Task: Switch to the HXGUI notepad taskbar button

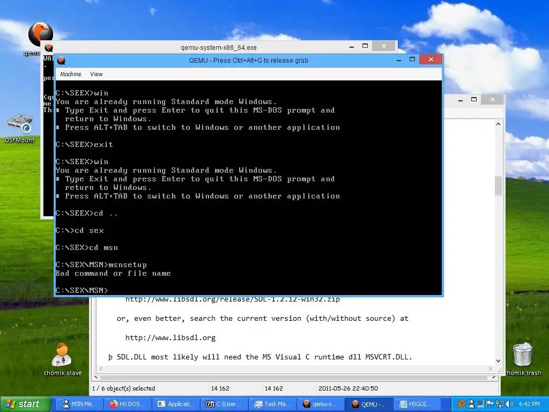Action: [x=417, y=404]
